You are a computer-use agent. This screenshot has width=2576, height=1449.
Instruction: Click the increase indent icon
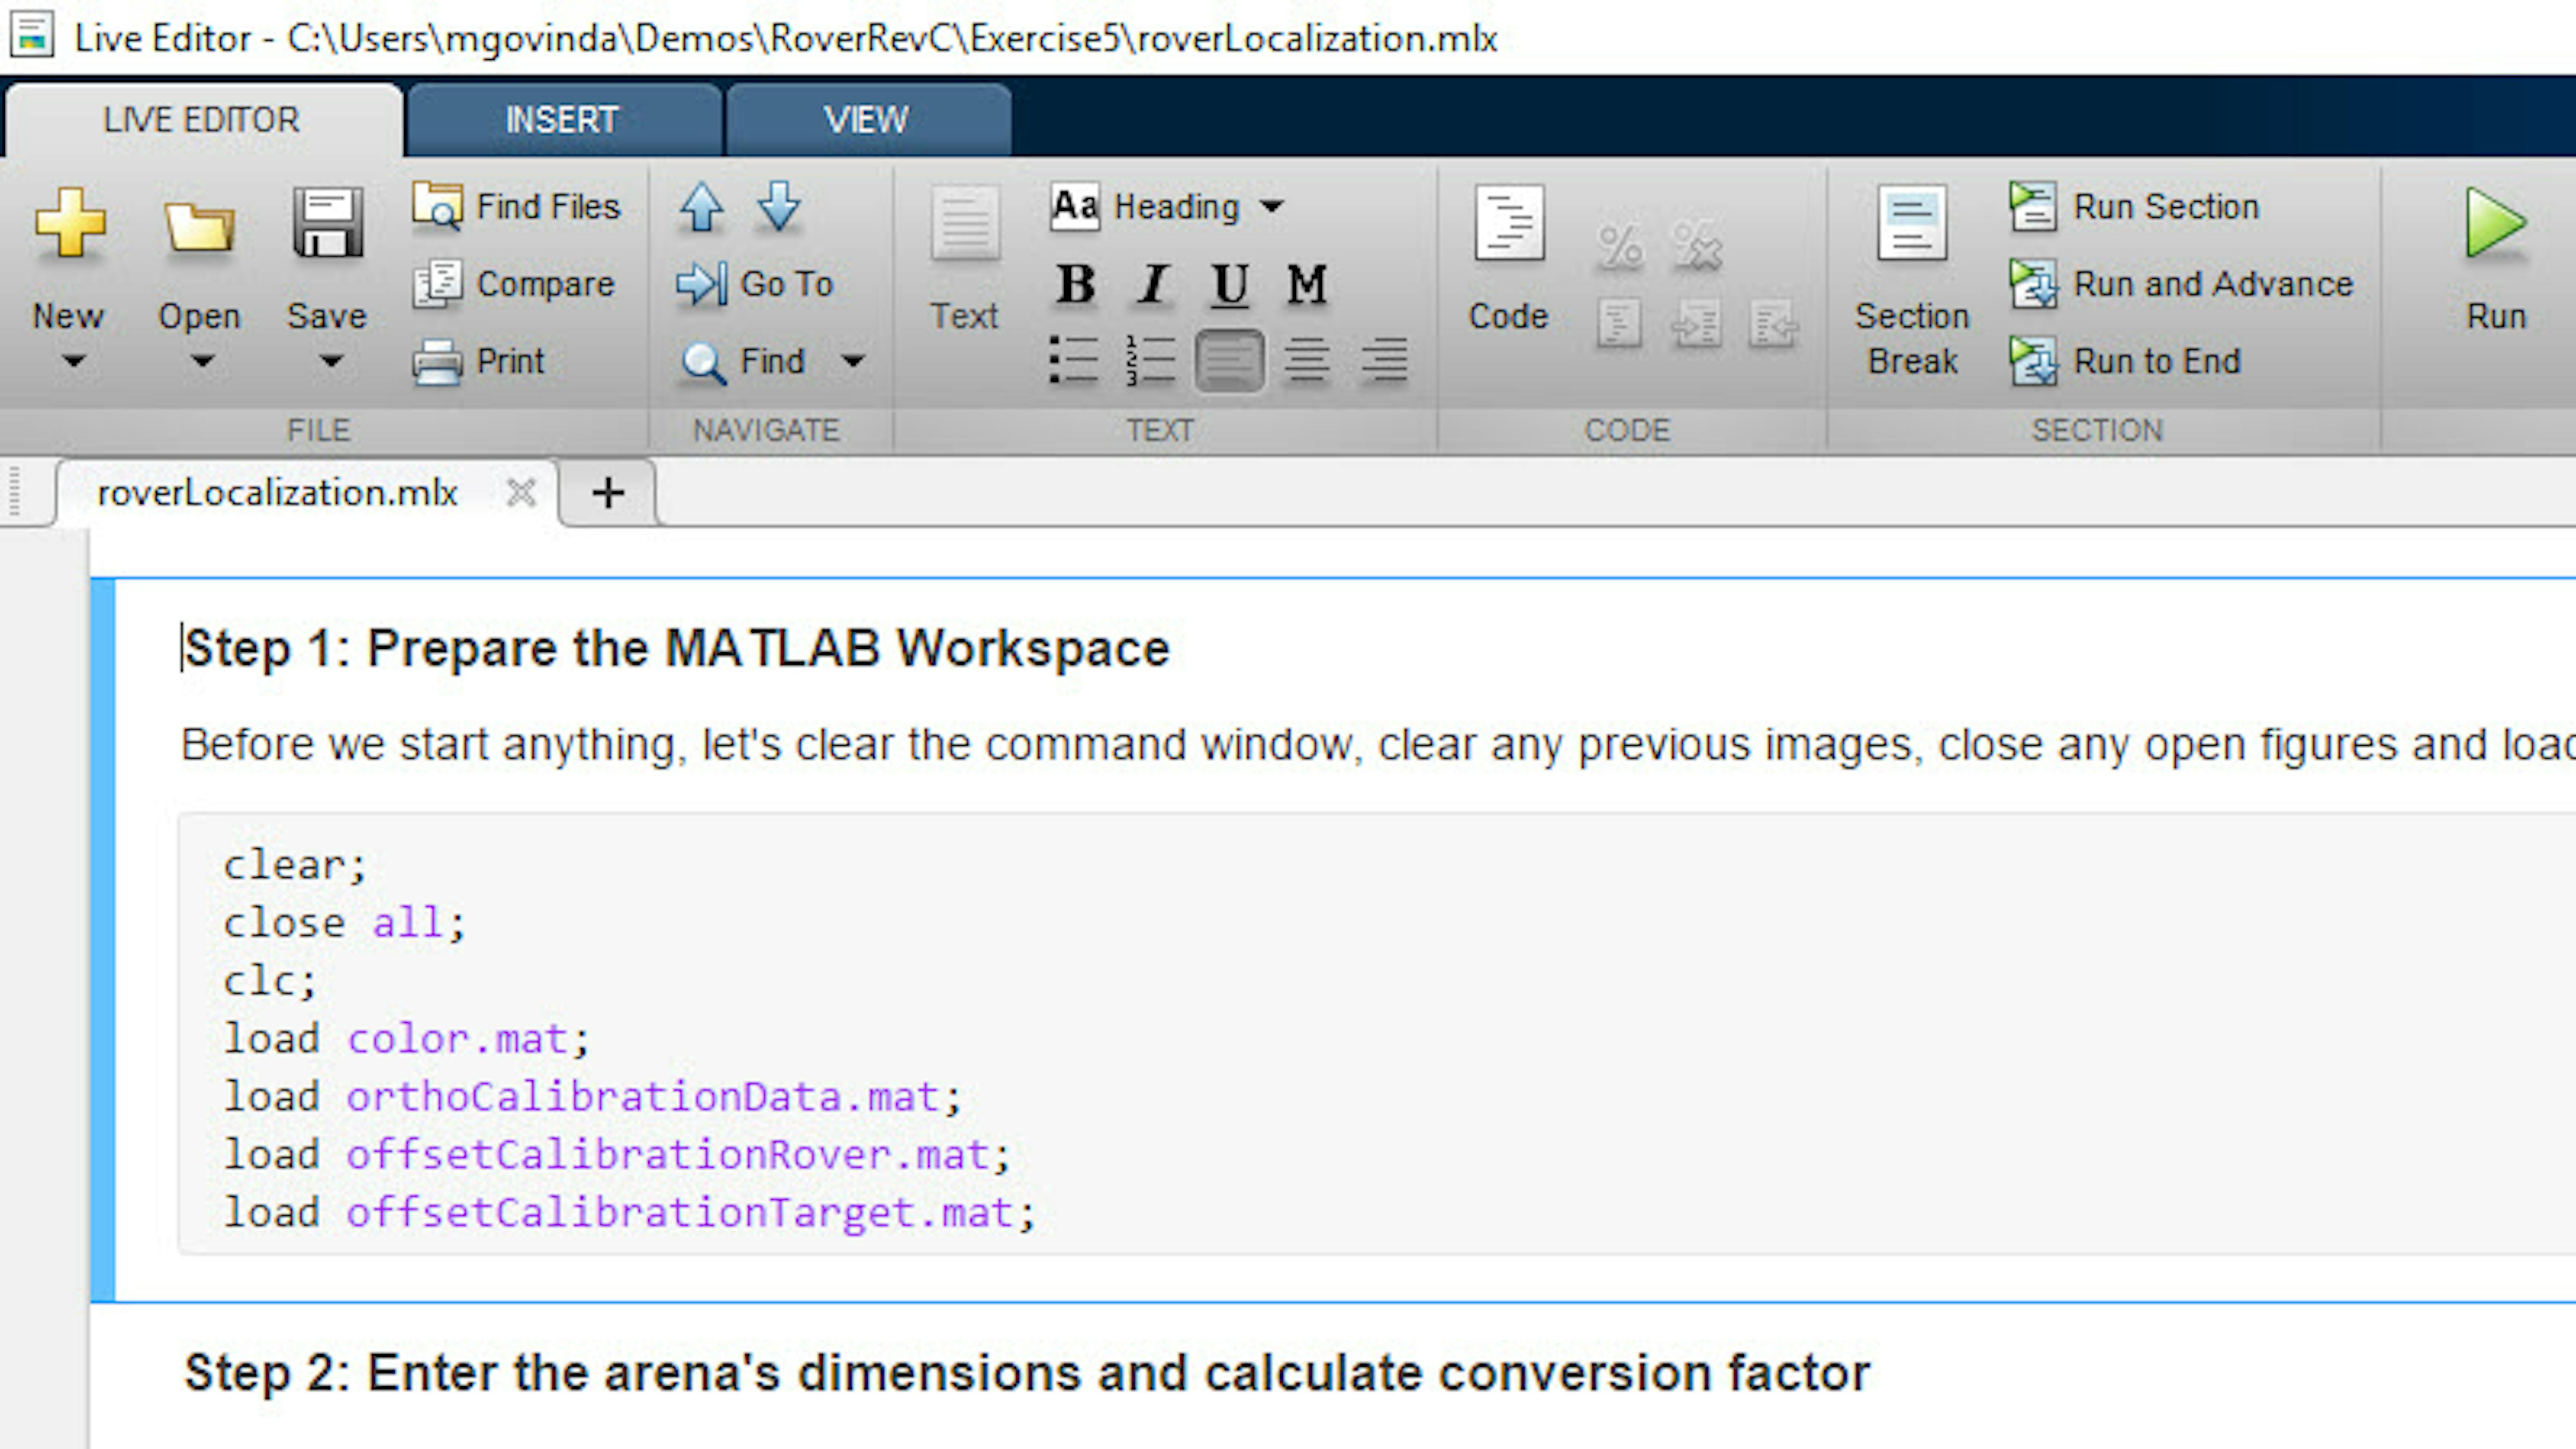coord(1697,324)
